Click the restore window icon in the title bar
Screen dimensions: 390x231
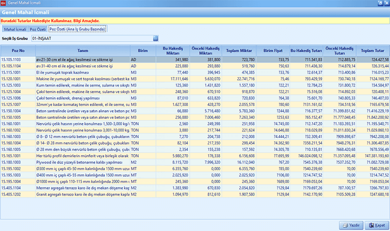[380, 3]
